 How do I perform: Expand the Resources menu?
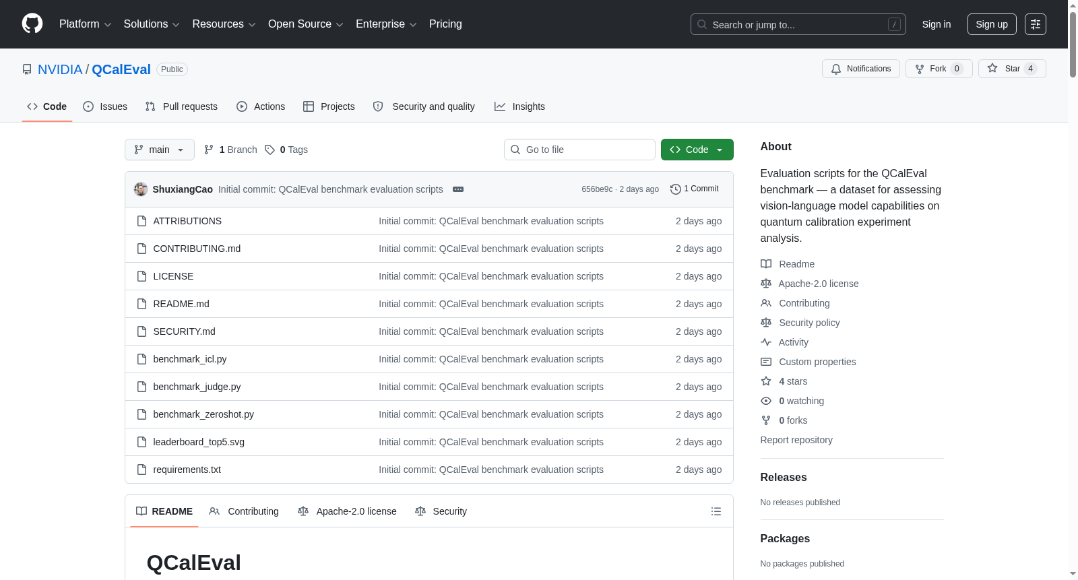[x=224, y=24]
